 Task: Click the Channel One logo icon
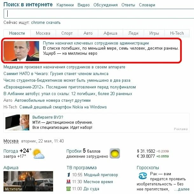[x=69, y=175]
